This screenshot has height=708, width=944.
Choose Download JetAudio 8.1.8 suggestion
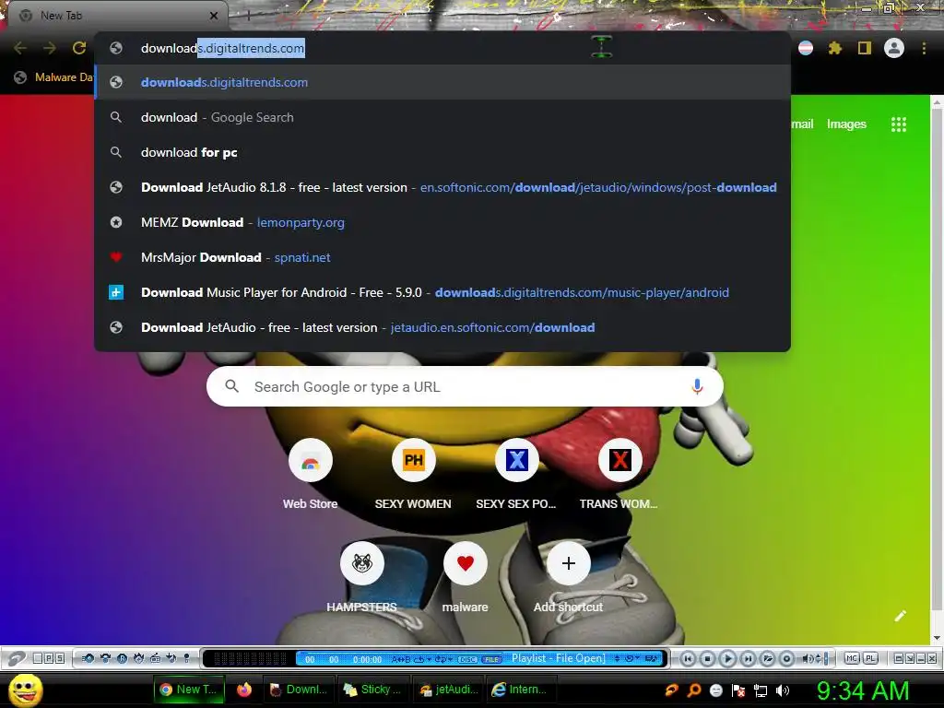pos(442,187)
